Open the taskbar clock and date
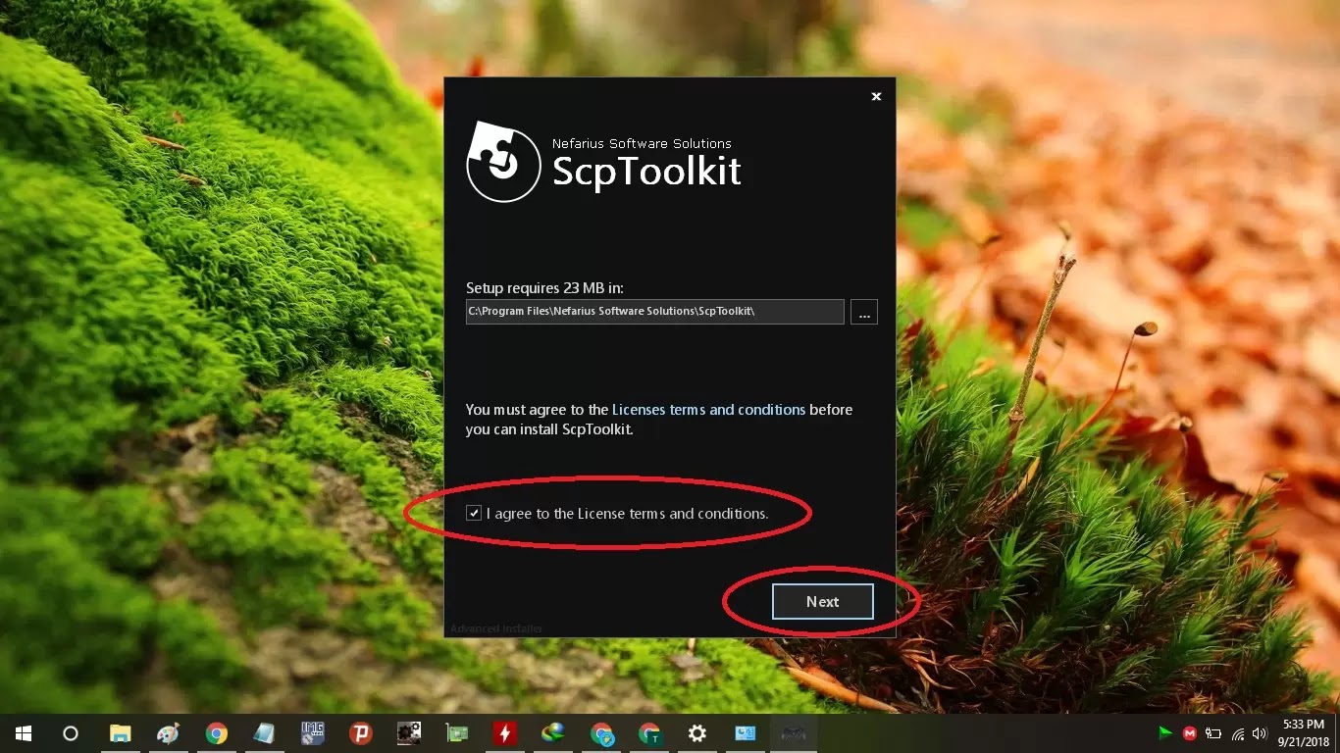The image size is (1340, 753). pos(1304,733)
